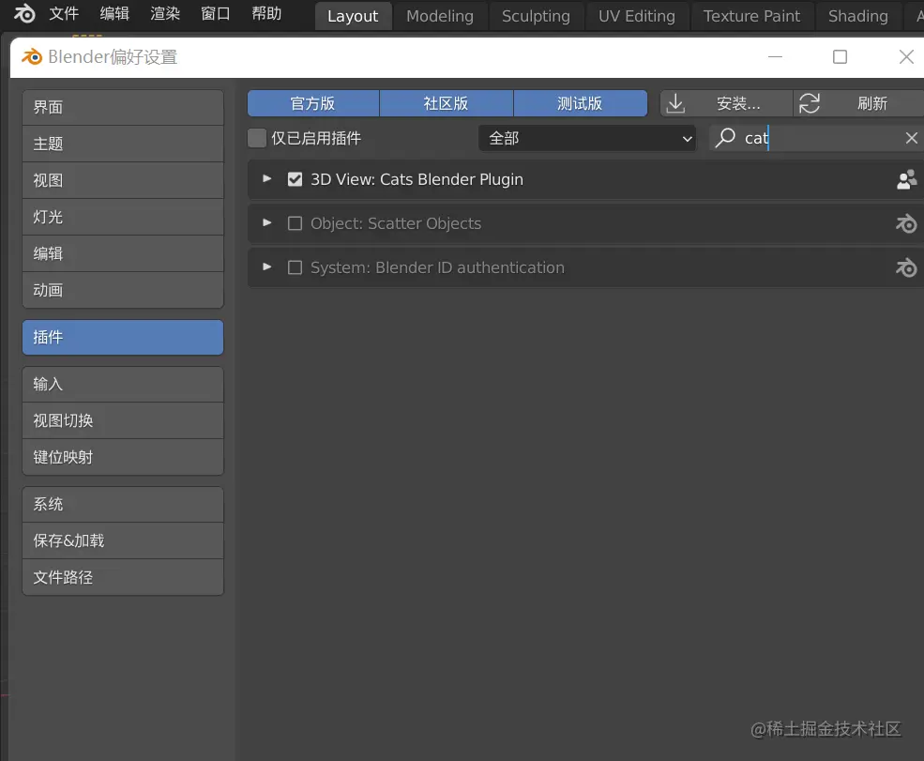Click the Blender logo in menu bar
This screenshot has width=924, height=761.
(x=24, y=13)
